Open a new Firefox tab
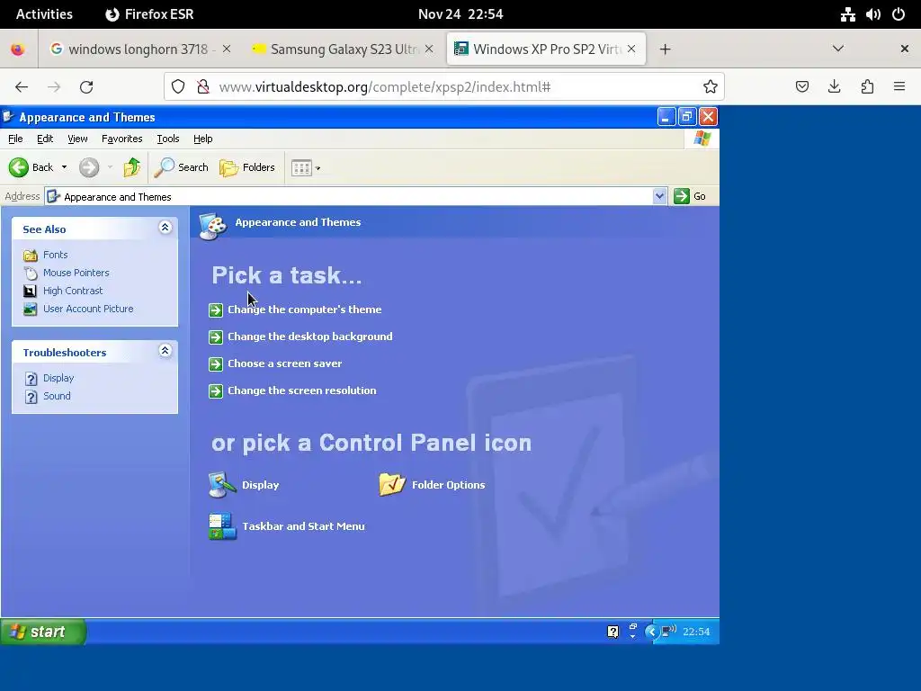 (x=665, y=49)
